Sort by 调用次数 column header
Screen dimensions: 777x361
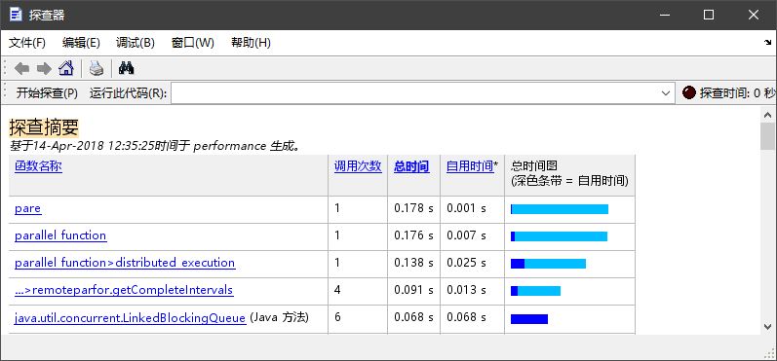coord(358,166)
